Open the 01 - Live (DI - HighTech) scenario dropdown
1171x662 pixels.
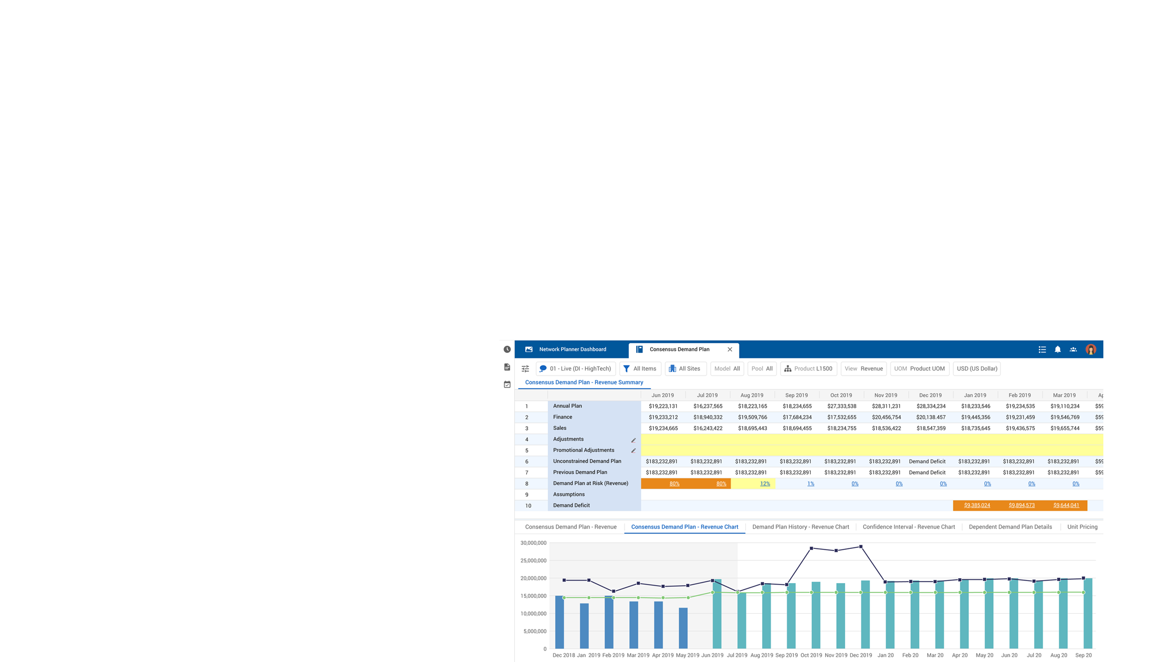(x=575, y=369)
